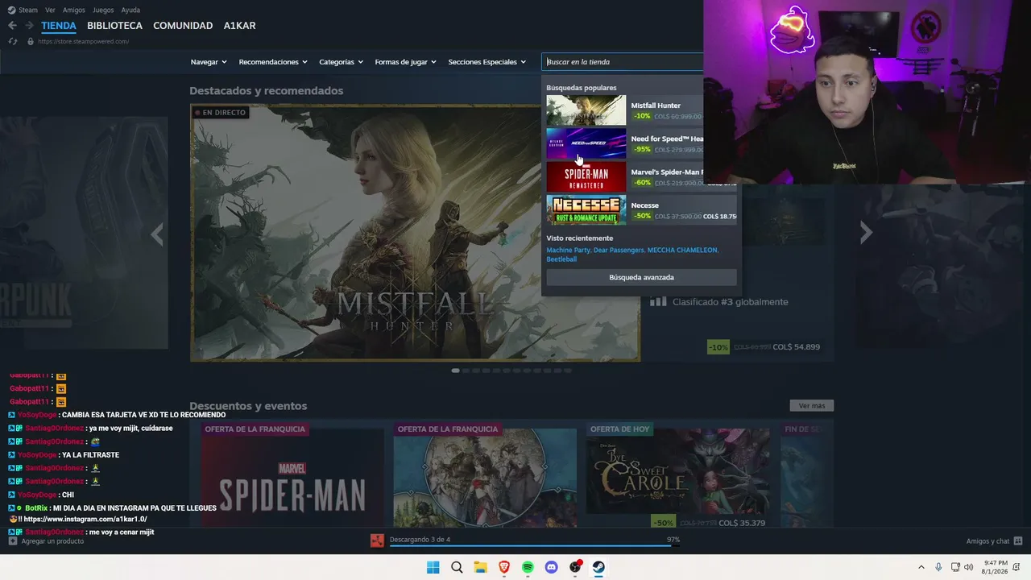
Task: Click the Destacados y recomendados heading
Action: coord(267,91)
